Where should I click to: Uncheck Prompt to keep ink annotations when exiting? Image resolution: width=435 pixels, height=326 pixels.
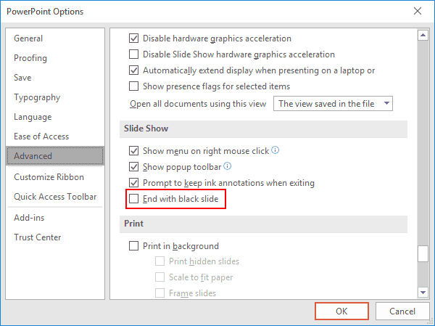pos(133,183)
